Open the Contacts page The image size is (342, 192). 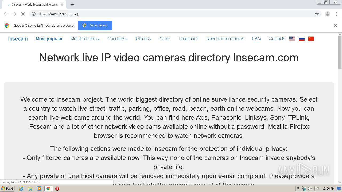(277, 39)
